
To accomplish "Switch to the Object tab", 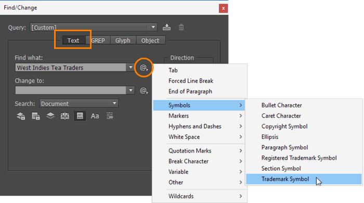I will point(150,41).
